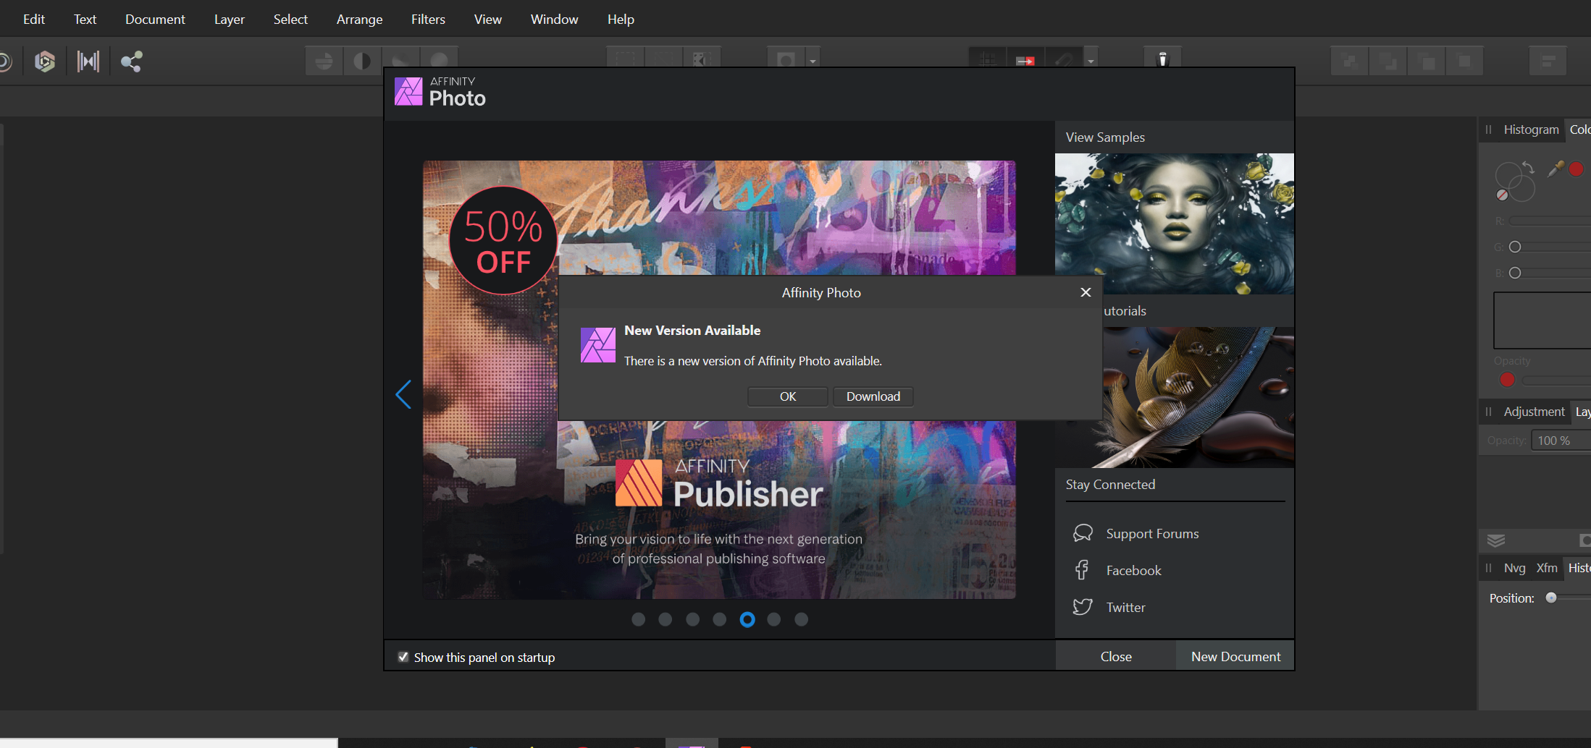The image size is (1591, 748).
Task: Switch to the Tone Mapping persona
Action: [x=88, y=61]
